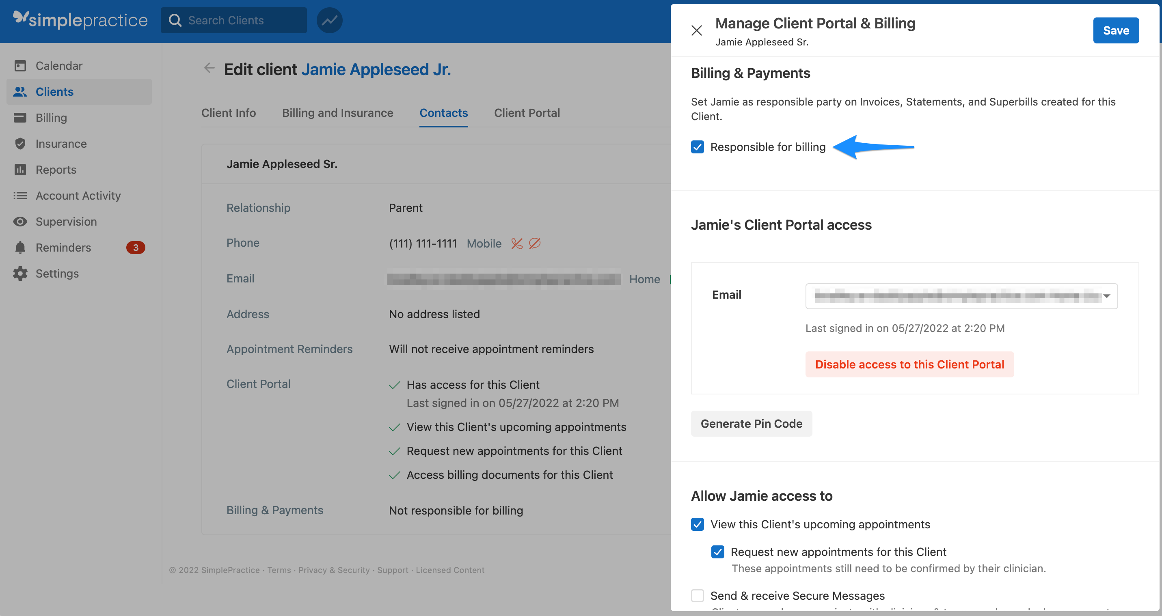Click Generate Pin Code button
The image size is (1162, 616).
tap(751, 423)
